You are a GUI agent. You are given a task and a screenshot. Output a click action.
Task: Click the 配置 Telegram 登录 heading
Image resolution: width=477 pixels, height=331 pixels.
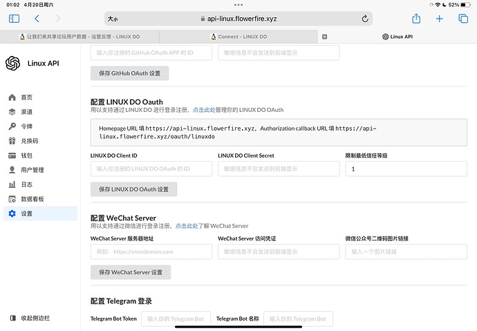121,301
